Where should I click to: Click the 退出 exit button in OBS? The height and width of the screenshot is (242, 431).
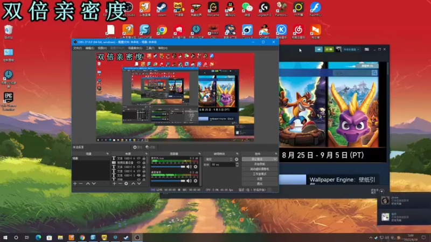coord(260,184)
